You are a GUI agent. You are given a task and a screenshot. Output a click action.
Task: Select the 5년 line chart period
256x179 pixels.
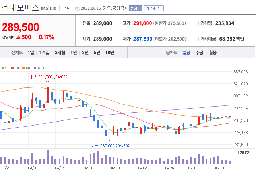[x=97, y=52]
